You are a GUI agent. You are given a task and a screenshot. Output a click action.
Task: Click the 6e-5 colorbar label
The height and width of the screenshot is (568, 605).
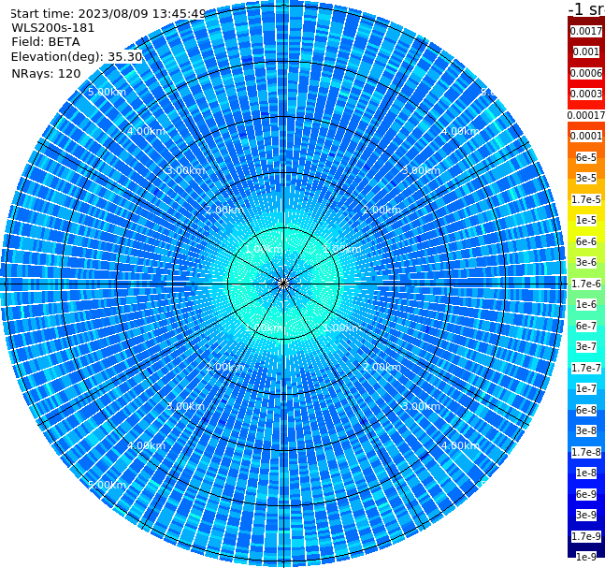point(586,157)
